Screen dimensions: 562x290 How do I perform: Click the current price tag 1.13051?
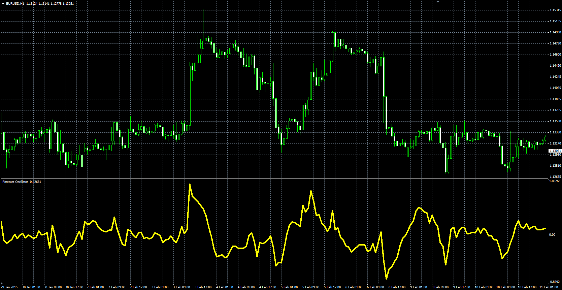(x=555, y=151)
